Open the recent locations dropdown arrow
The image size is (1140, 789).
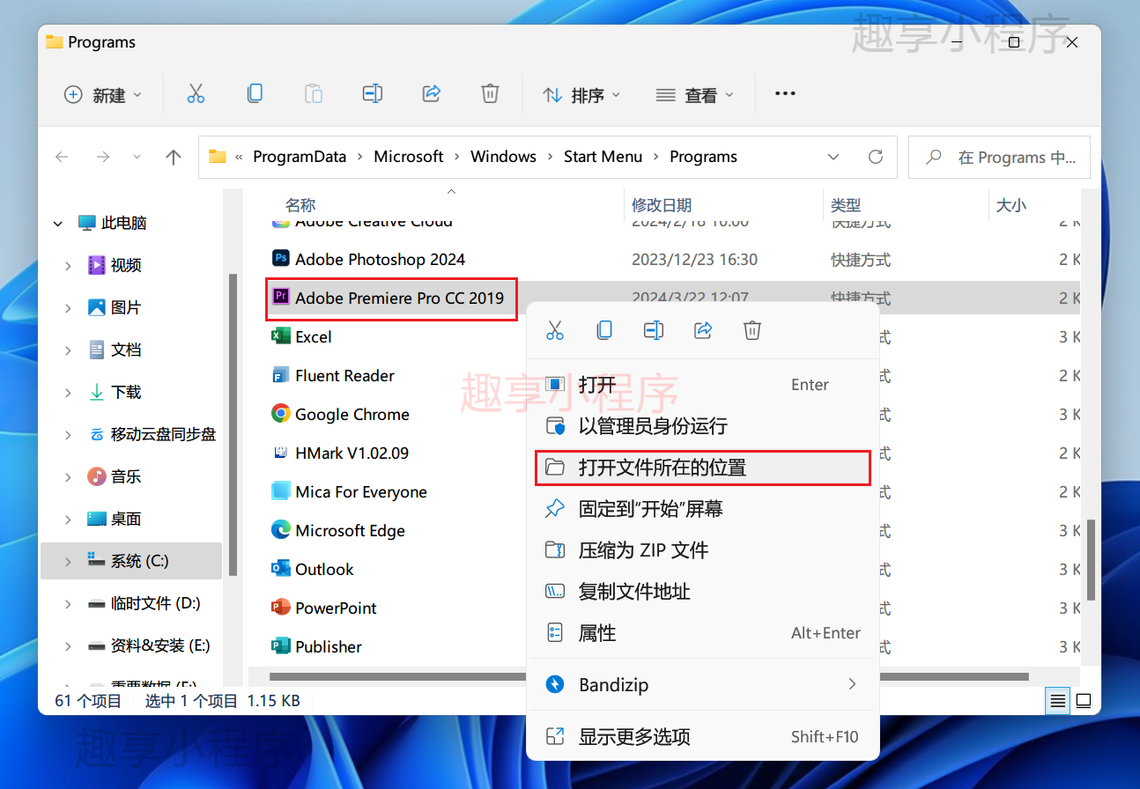pos(137,157)
